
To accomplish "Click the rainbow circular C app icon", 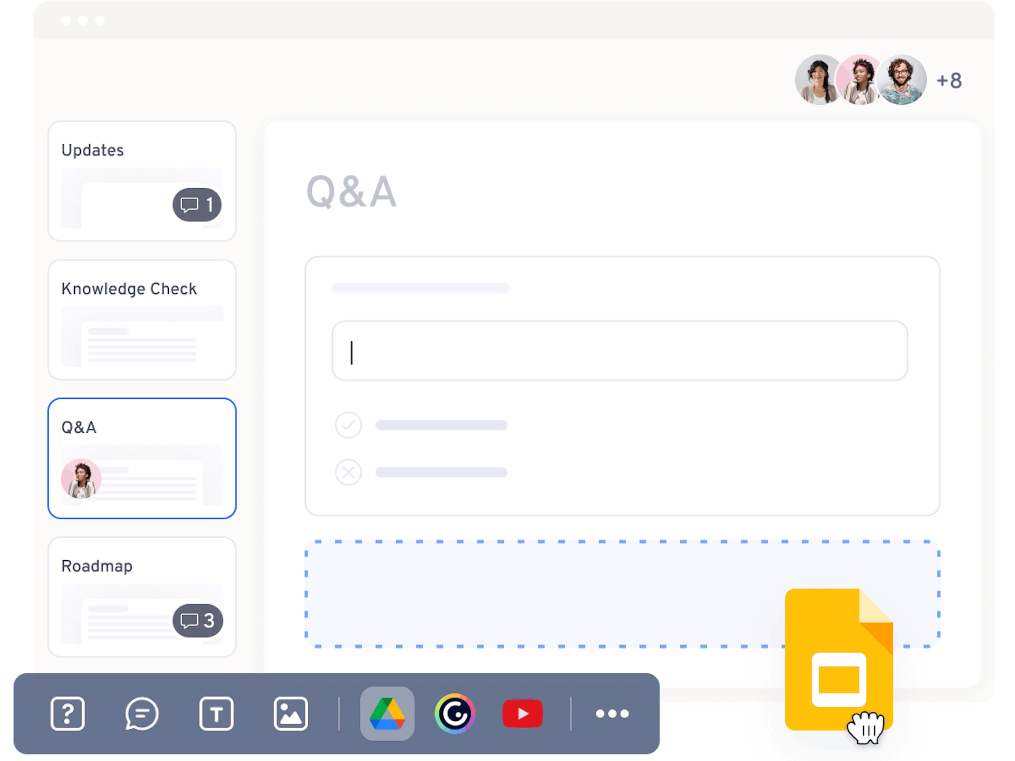I will click(x=454, y=713).
